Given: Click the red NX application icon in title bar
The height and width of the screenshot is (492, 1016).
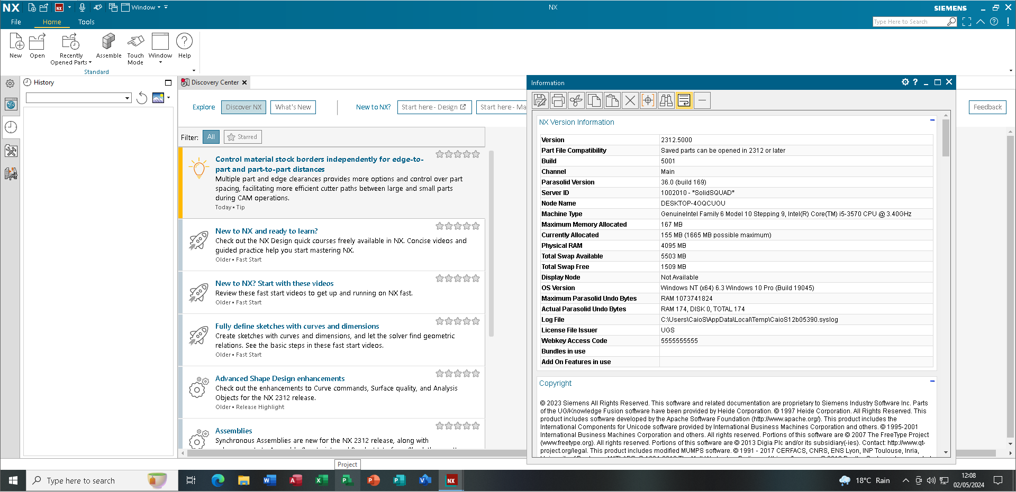Looking at the screenshot, I should tap(59, 7).
